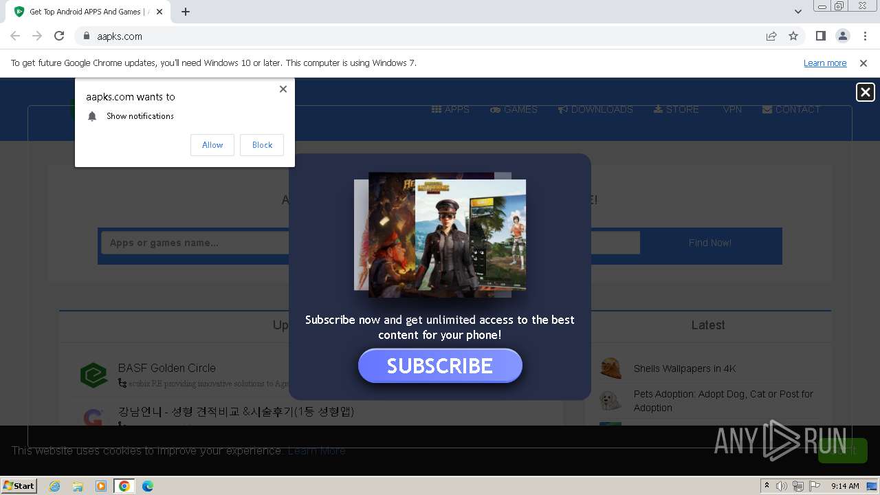Close the notification permission prompt
Screen dimensions: 880x495
(x=283, y=89)
